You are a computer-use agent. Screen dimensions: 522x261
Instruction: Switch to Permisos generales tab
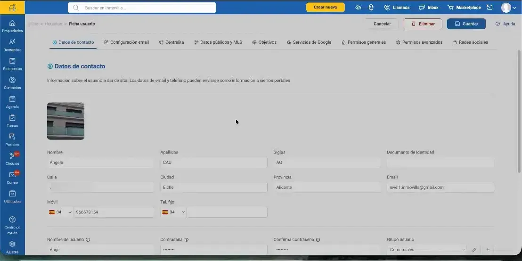[x=364, y=42]
